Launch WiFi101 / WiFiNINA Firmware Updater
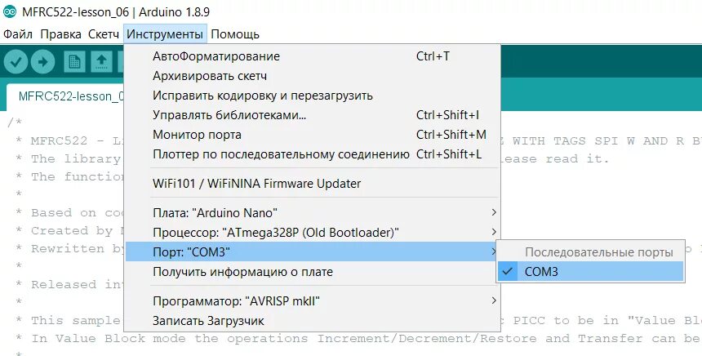Screen dimensions: 702x356 [x=312, y=184]
